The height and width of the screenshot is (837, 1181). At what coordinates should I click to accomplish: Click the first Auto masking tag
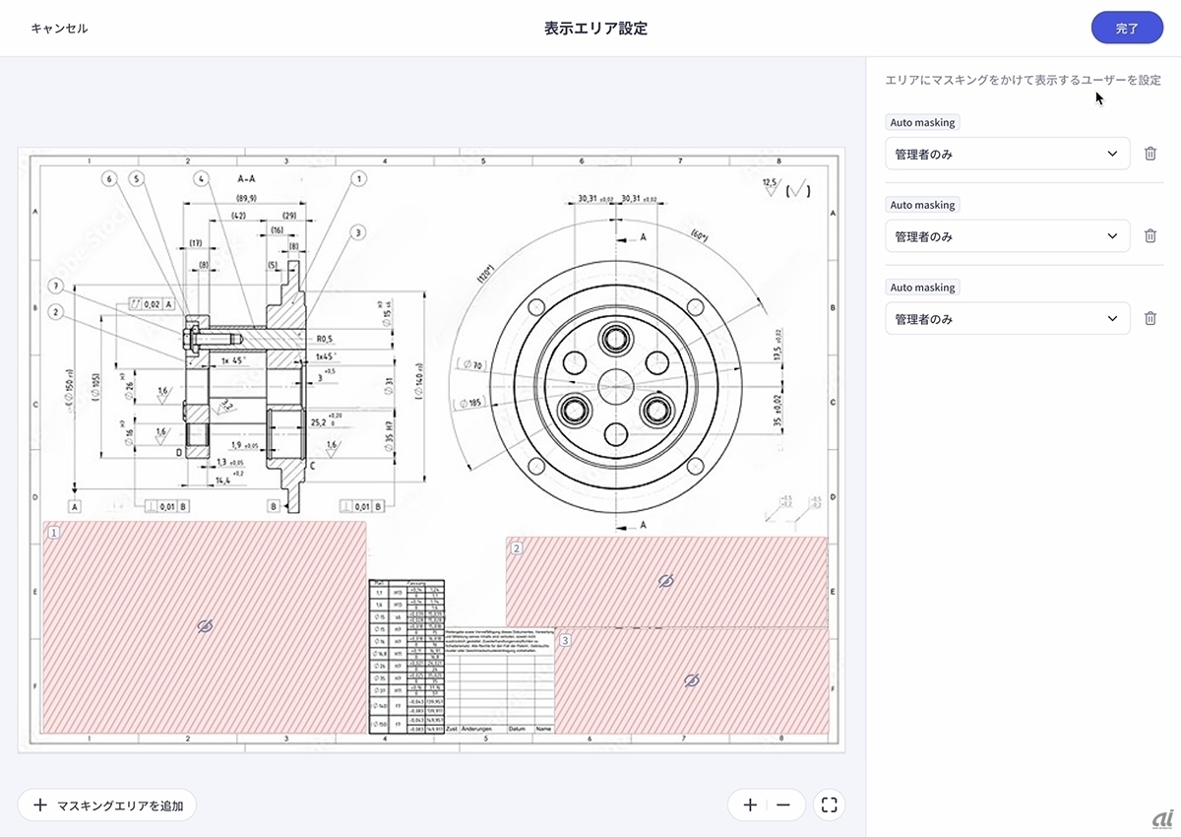(x=922, y=123)
